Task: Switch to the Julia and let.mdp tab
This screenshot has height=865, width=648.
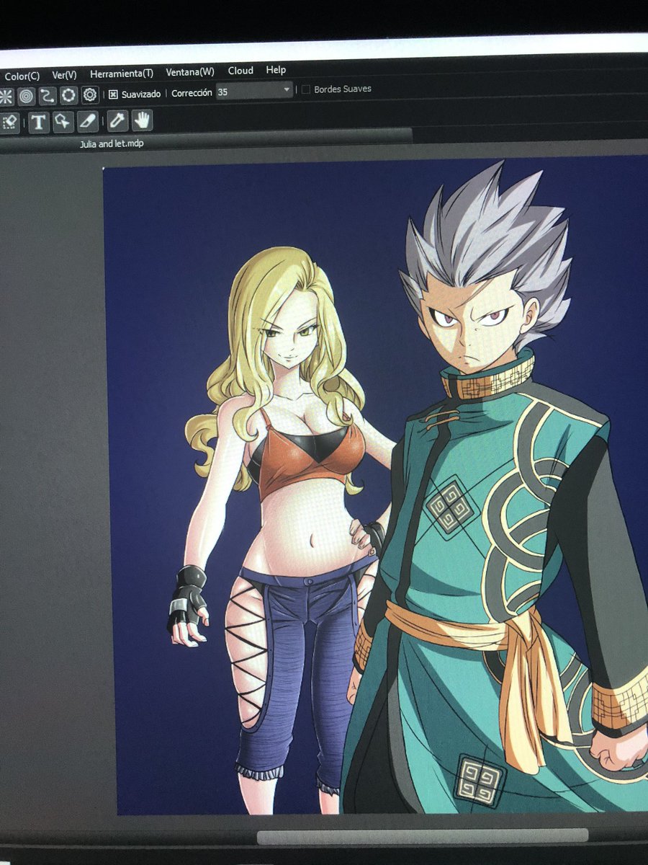Action: coord(111,143)
